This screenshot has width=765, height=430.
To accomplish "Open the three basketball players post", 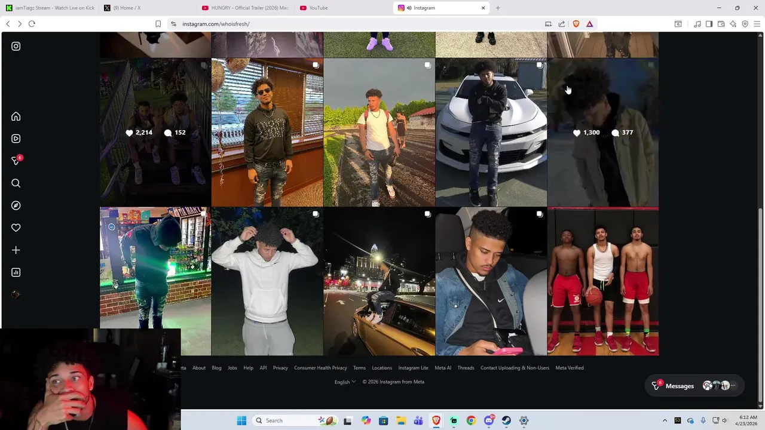I will click(x=603, y=281).
